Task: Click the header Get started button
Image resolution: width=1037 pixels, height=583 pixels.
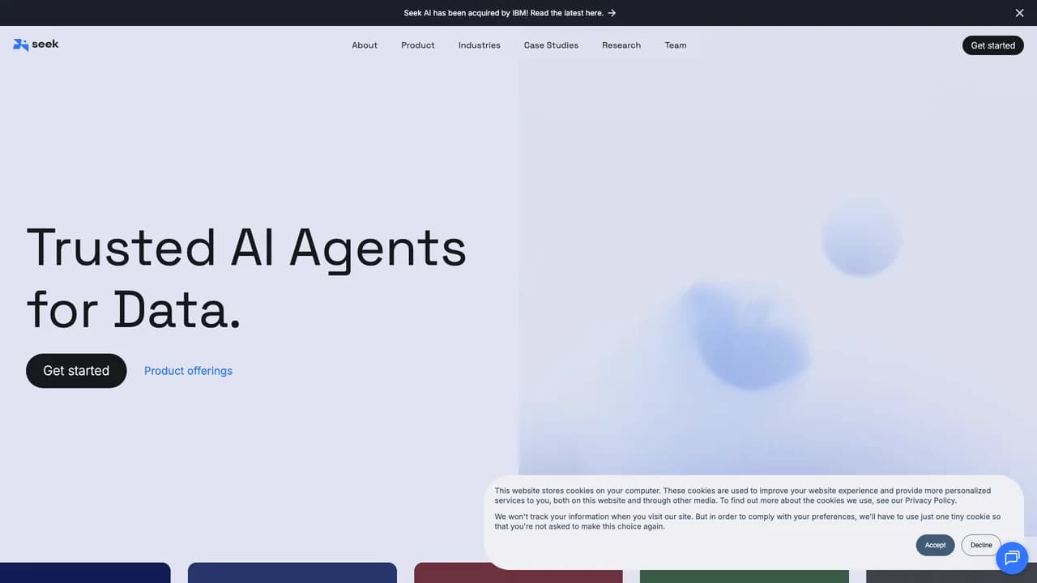Action: pyautogui.click(x=992, y=45)
